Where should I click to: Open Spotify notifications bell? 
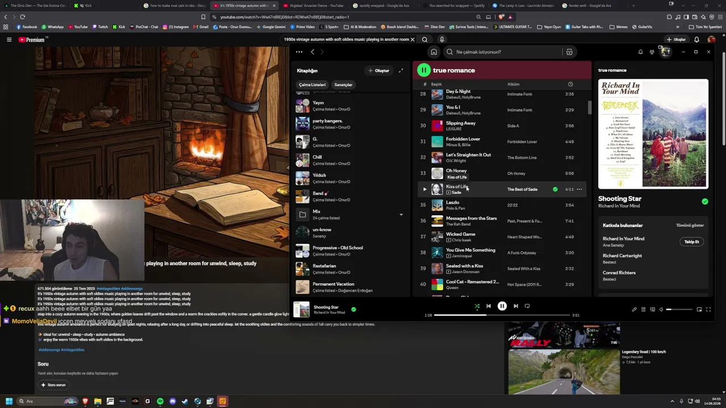tap(640, 52)
